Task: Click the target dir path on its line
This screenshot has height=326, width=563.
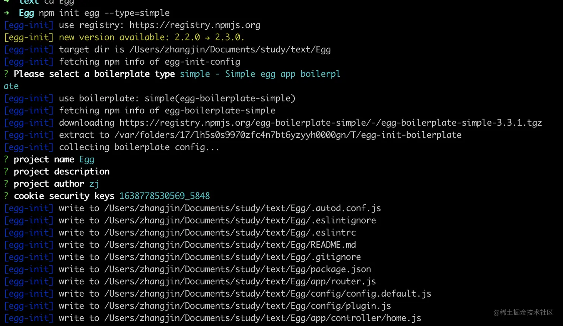Action: pos(230,50)
